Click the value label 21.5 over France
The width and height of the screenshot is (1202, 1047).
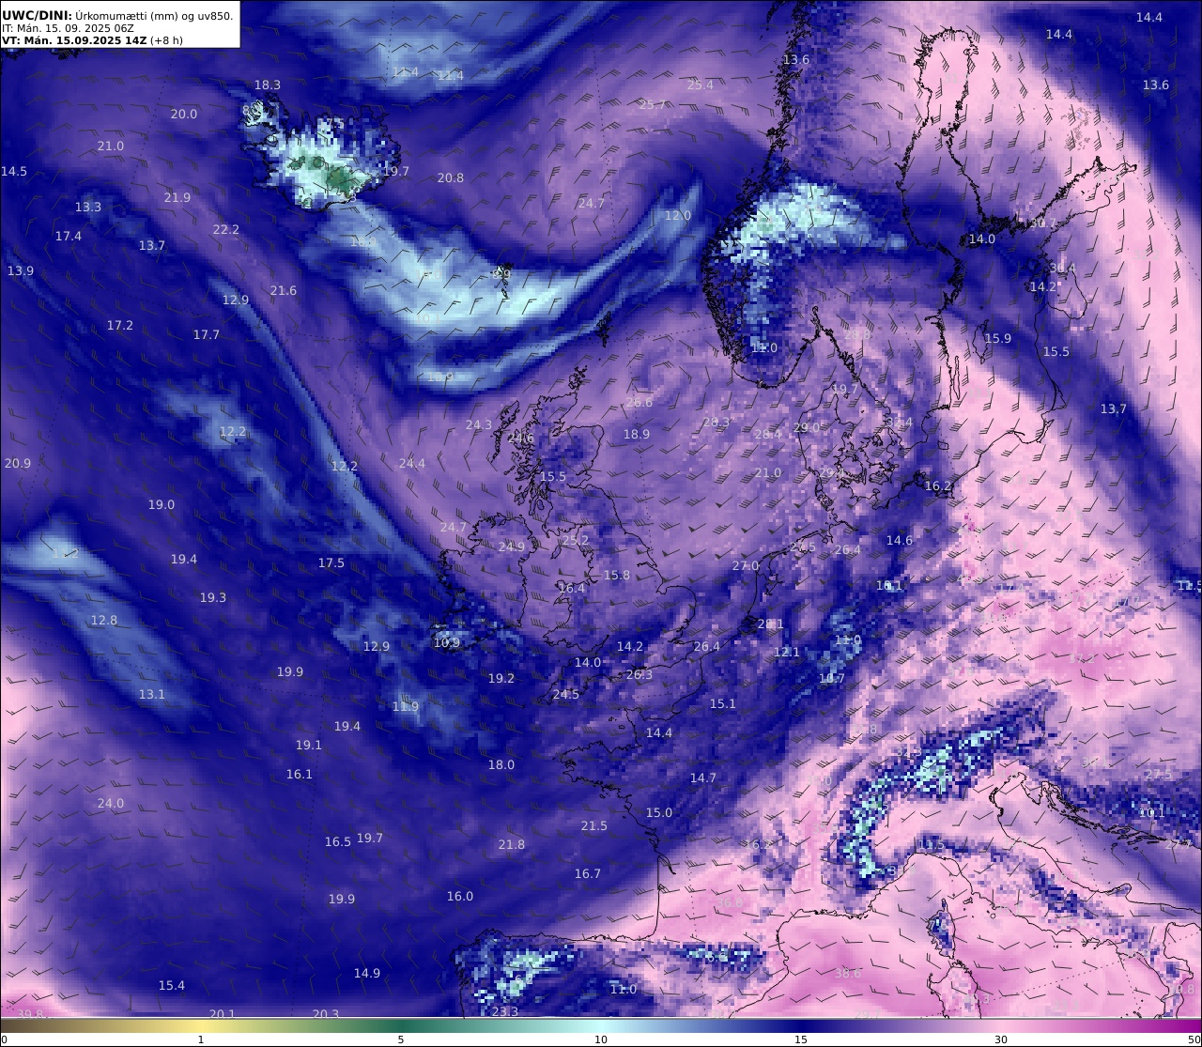594,825
